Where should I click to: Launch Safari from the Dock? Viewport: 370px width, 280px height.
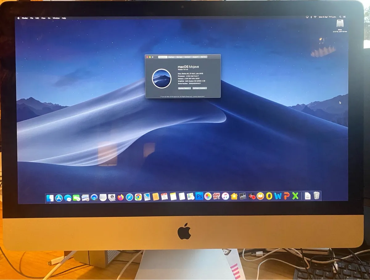point(129,197)
